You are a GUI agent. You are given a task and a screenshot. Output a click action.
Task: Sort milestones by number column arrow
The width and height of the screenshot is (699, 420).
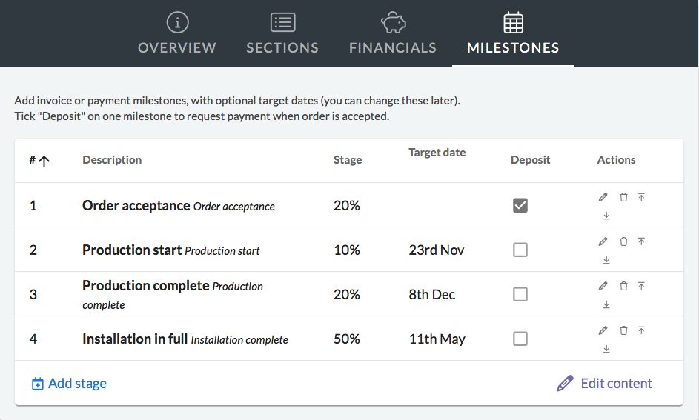[x=44, y=160]
